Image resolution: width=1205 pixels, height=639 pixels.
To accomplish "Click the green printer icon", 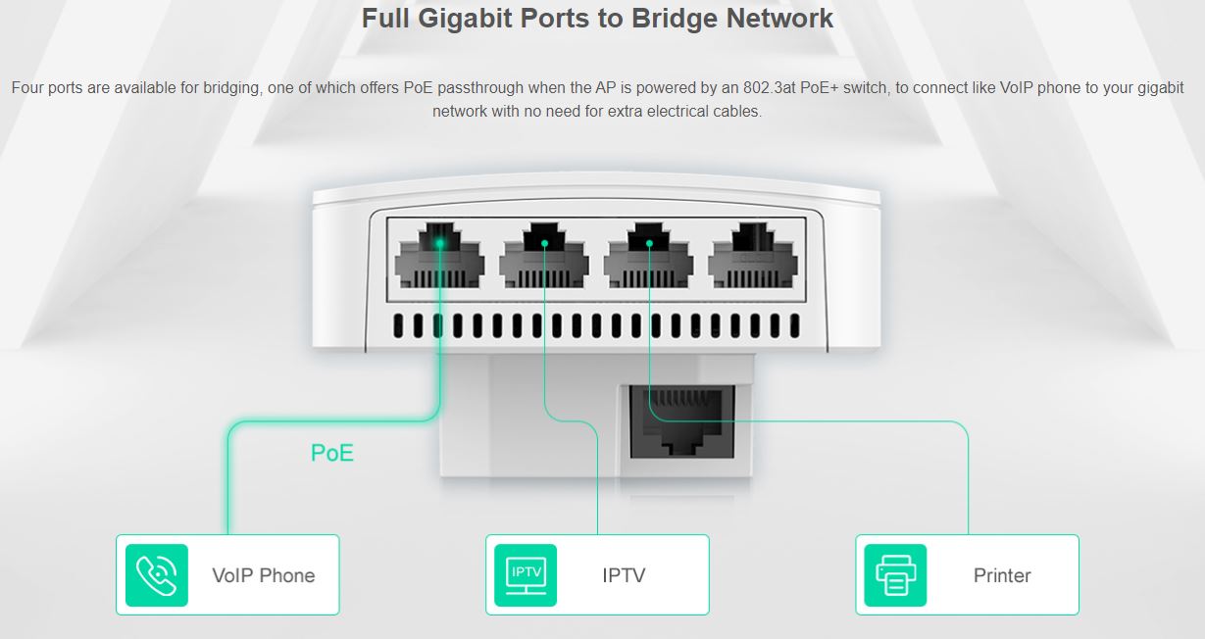I will pos(895,575).
